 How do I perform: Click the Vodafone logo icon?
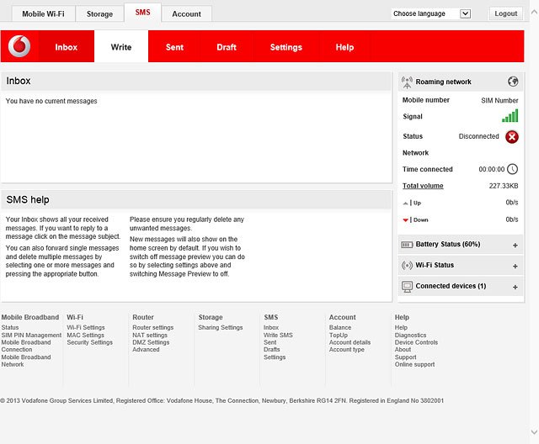[x=19, y=46]
